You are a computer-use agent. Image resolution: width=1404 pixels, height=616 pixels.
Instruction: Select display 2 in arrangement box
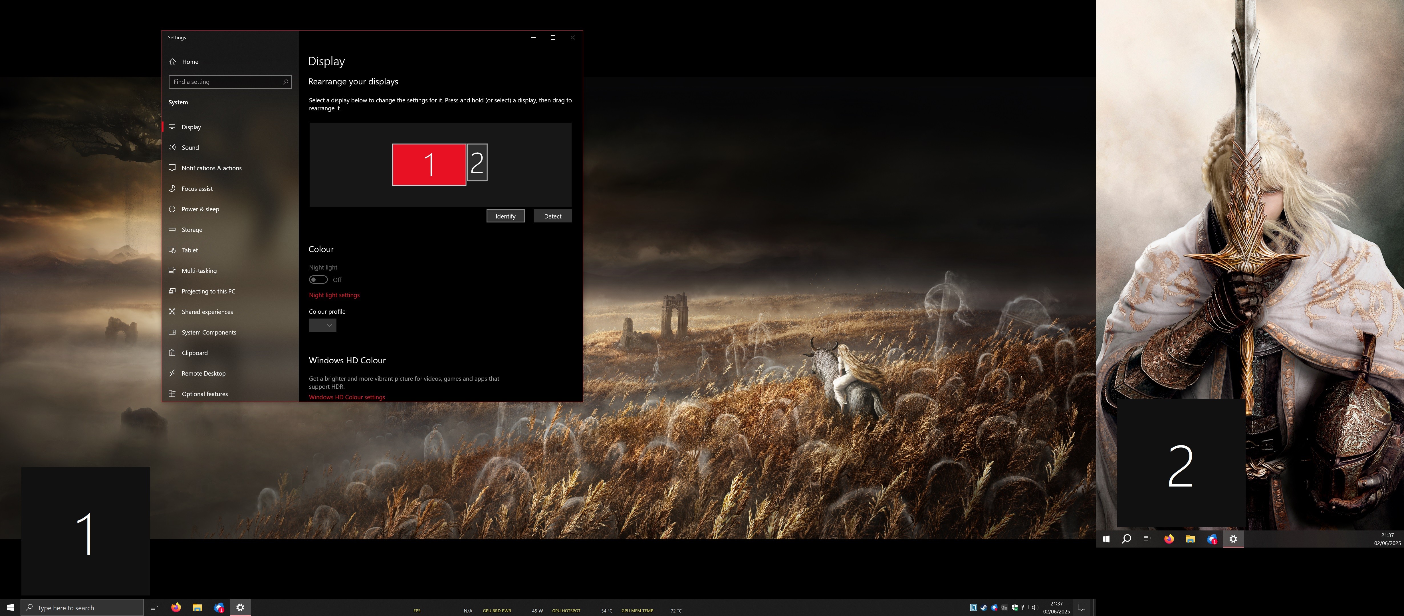477,163
